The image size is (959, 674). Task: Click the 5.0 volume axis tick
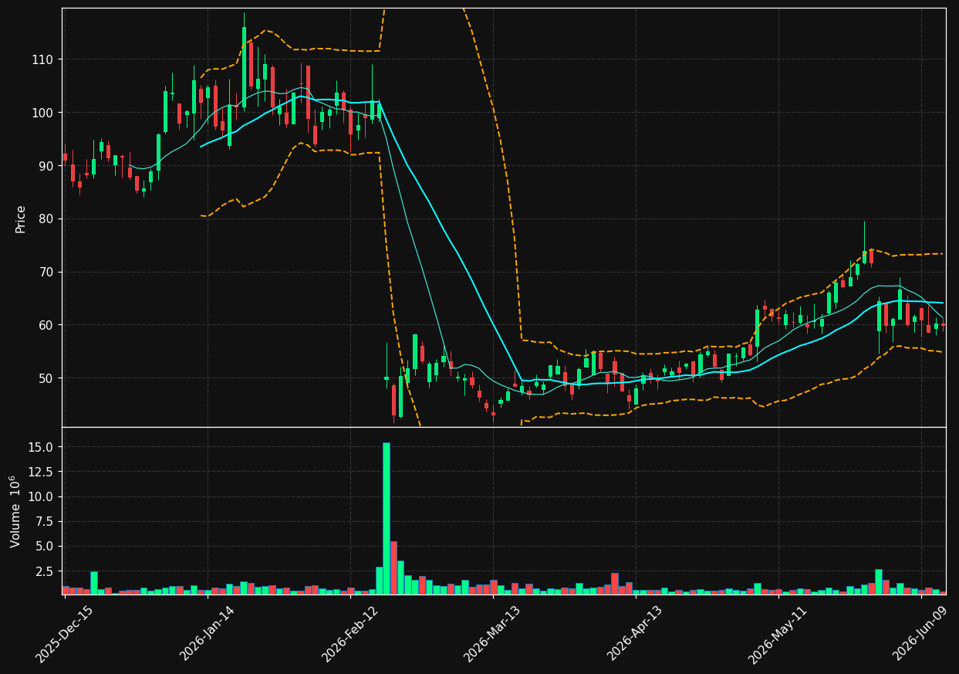tap(45, 546)
